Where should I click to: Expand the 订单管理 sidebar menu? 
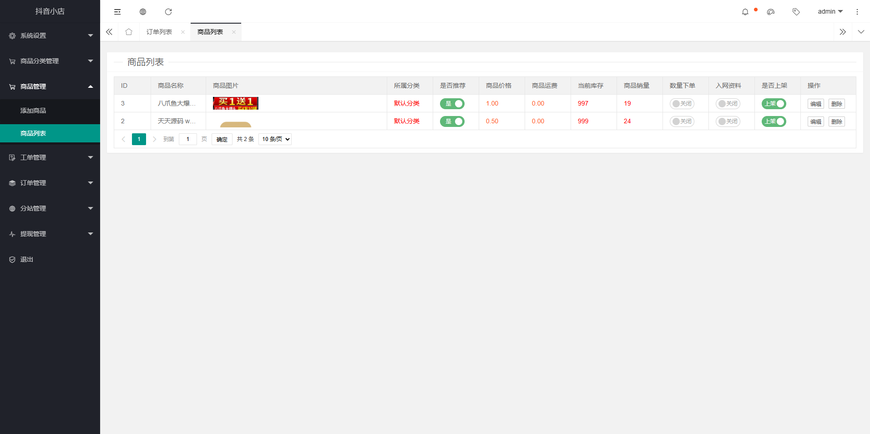(50, 183)
